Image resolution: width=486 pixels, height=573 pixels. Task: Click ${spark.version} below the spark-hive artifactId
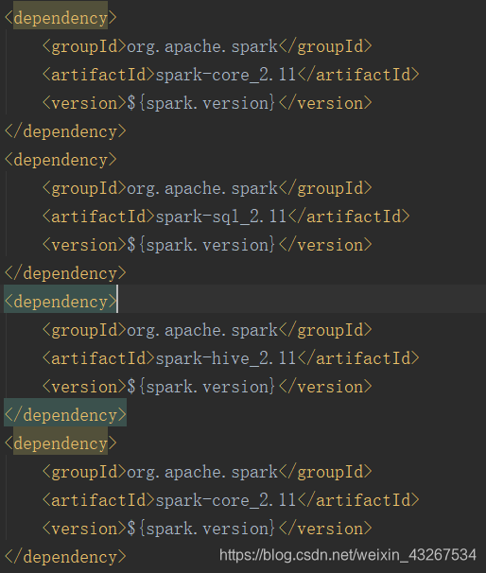click(x=201, y=387)
